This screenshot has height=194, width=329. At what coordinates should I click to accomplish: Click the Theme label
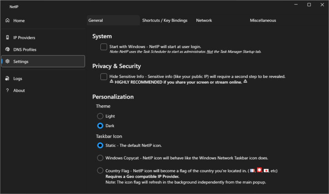point(103,106)
